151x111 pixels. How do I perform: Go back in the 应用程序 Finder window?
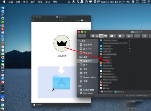click(x=80, y=36)
